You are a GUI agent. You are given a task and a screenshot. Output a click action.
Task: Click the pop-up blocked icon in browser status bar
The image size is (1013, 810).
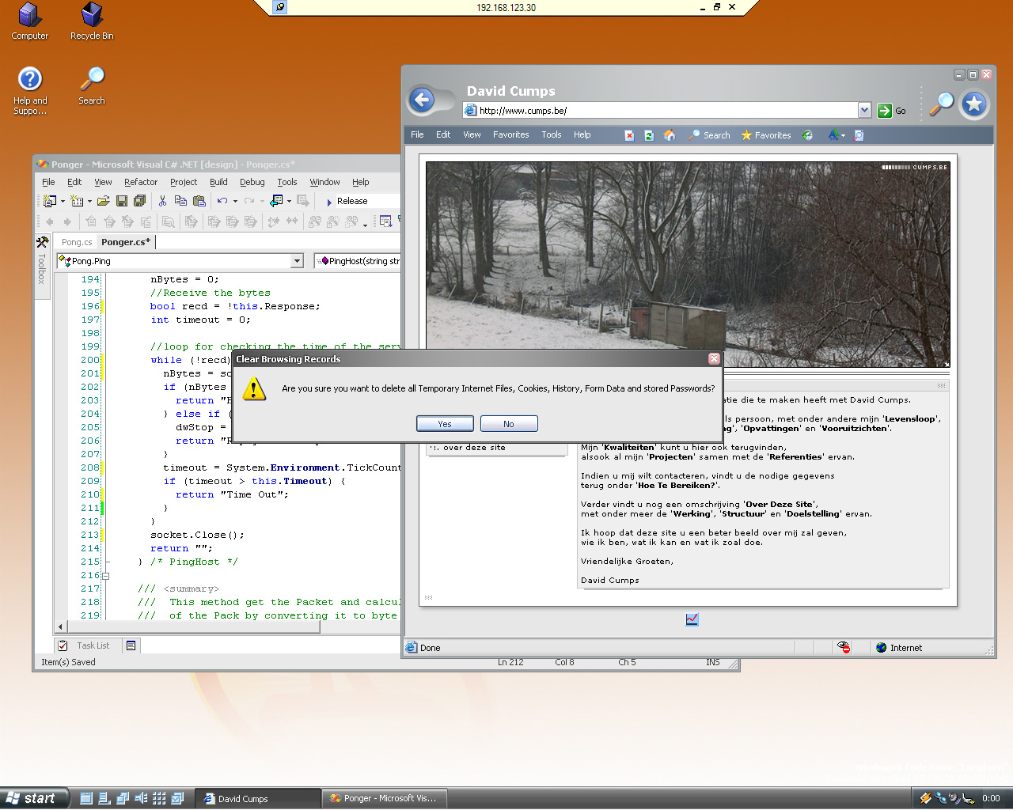tap(844, 647)
